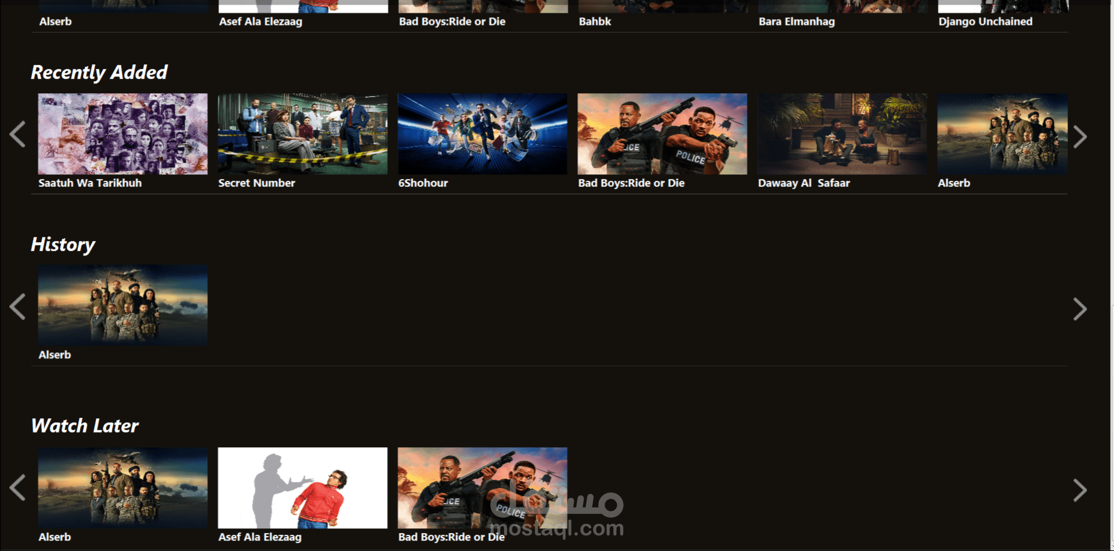The image size is (1114, 551).
Task: Click Bad Boys:Ride or Die title in Watch Later
Action: (x=451, y=537)
